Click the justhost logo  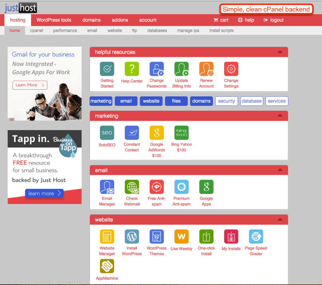(x=21, y=8)
